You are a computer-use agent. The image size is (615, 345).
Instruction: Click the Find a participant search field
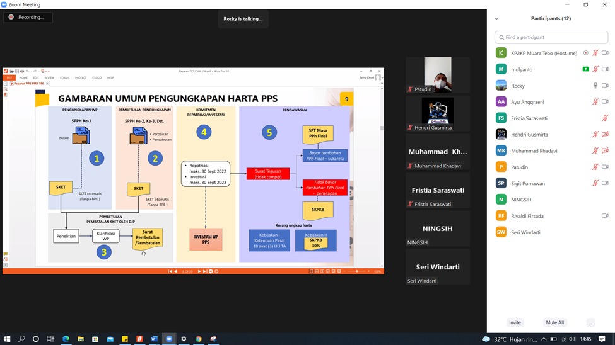551,37
